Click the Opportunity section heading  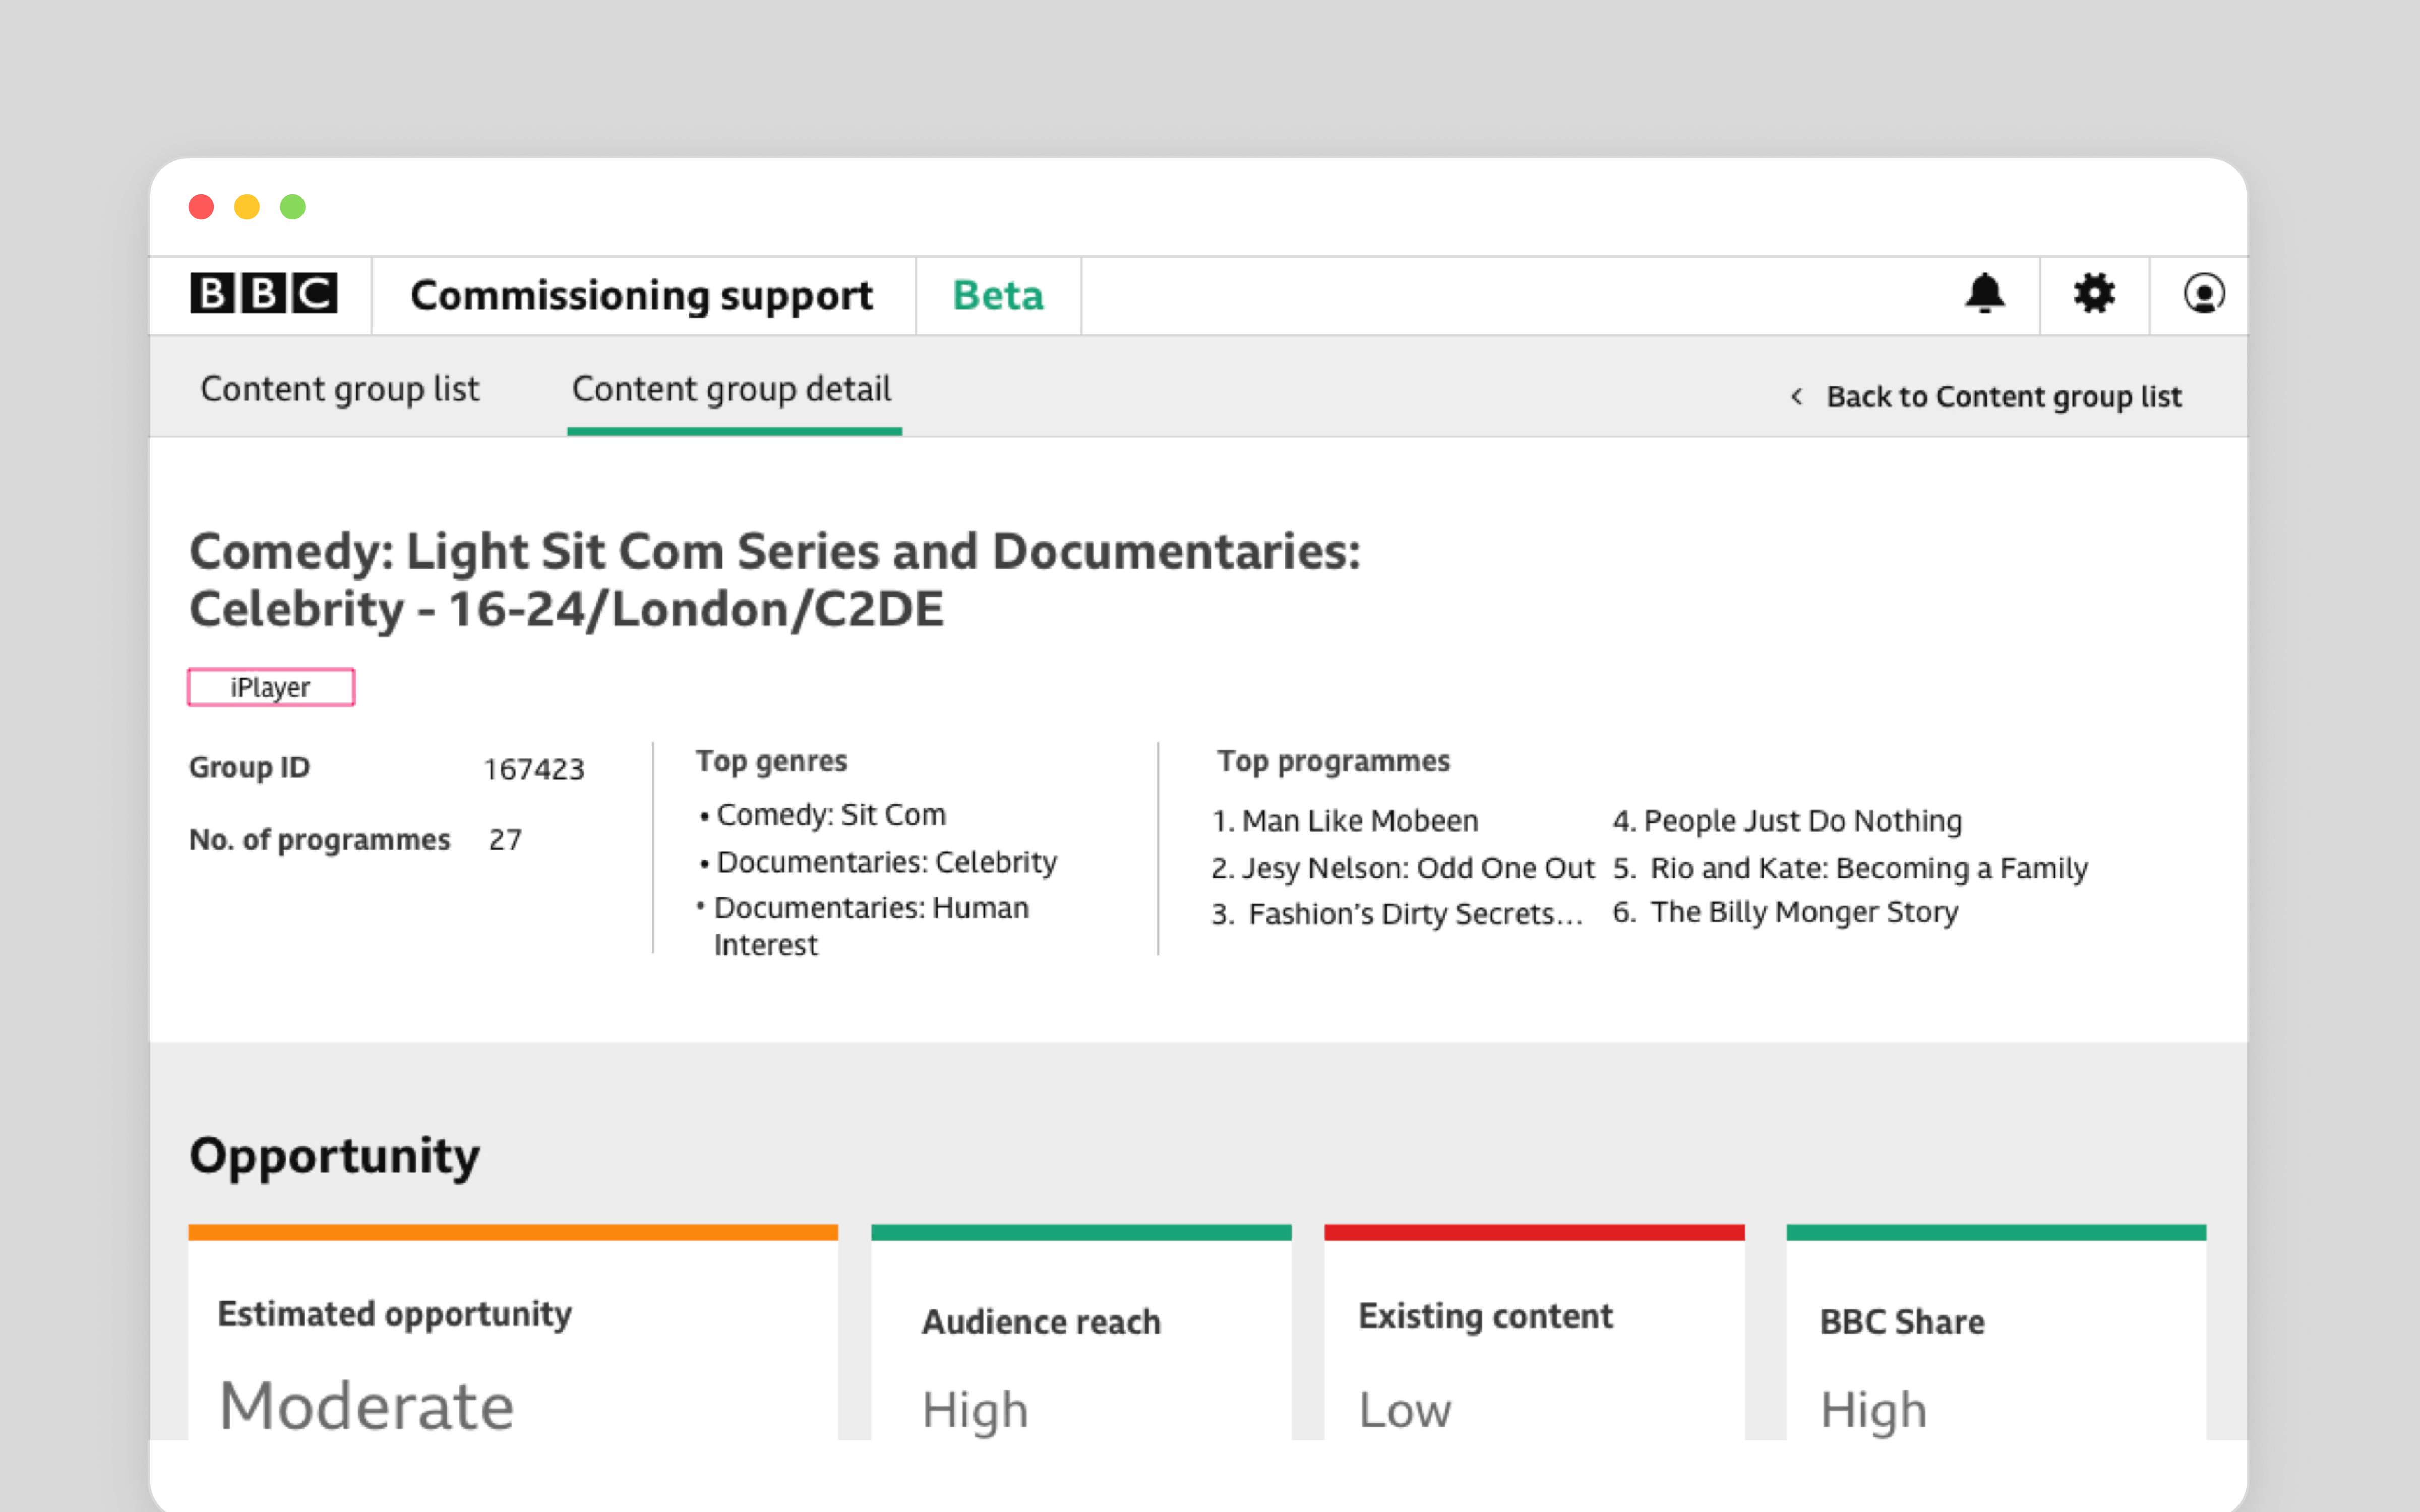pos(335,1157)
